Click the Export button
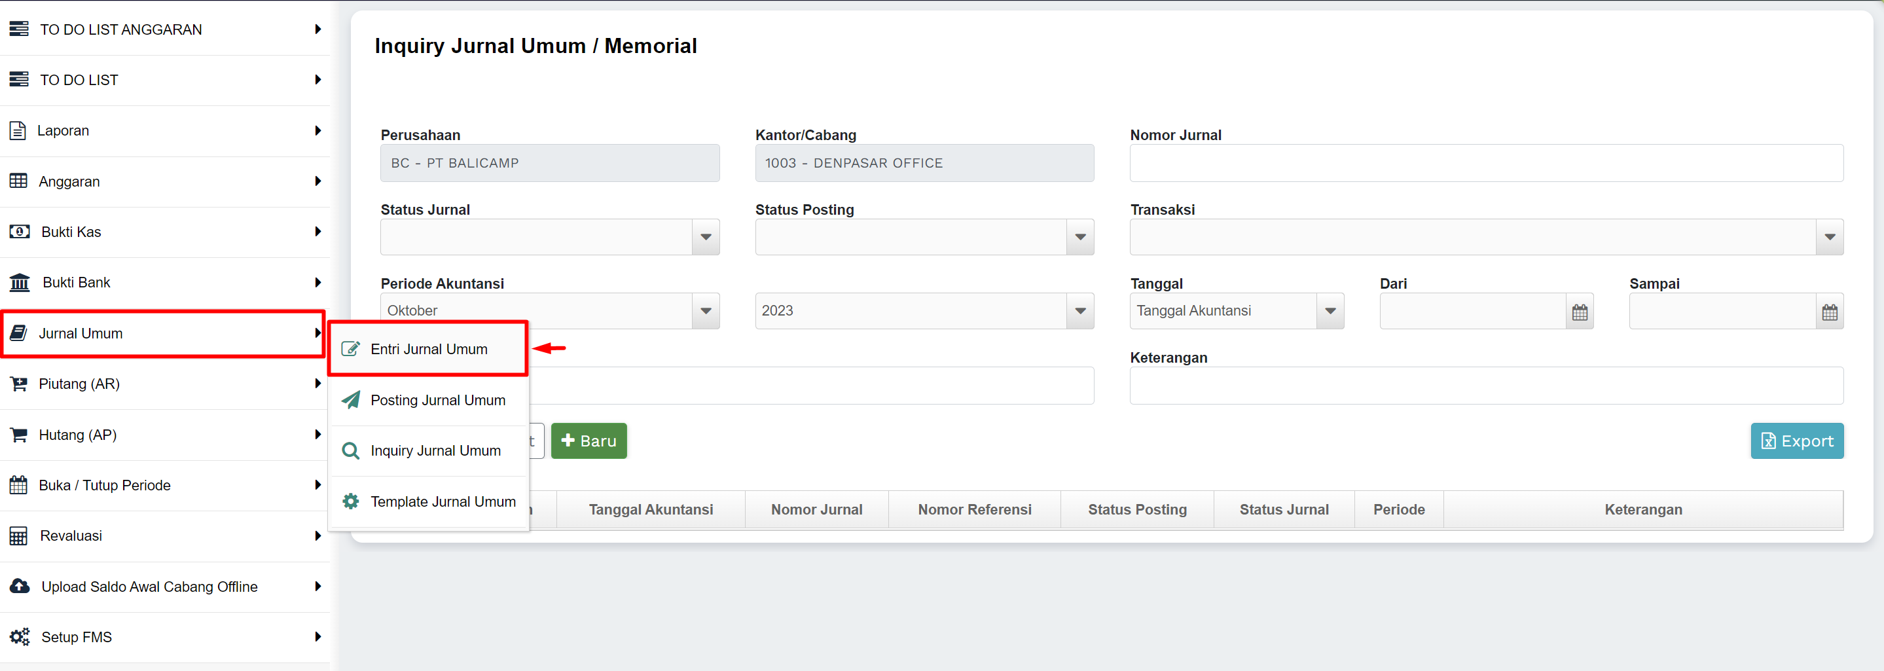This screenshot has height=671, width=1884. click(1796, 441)
